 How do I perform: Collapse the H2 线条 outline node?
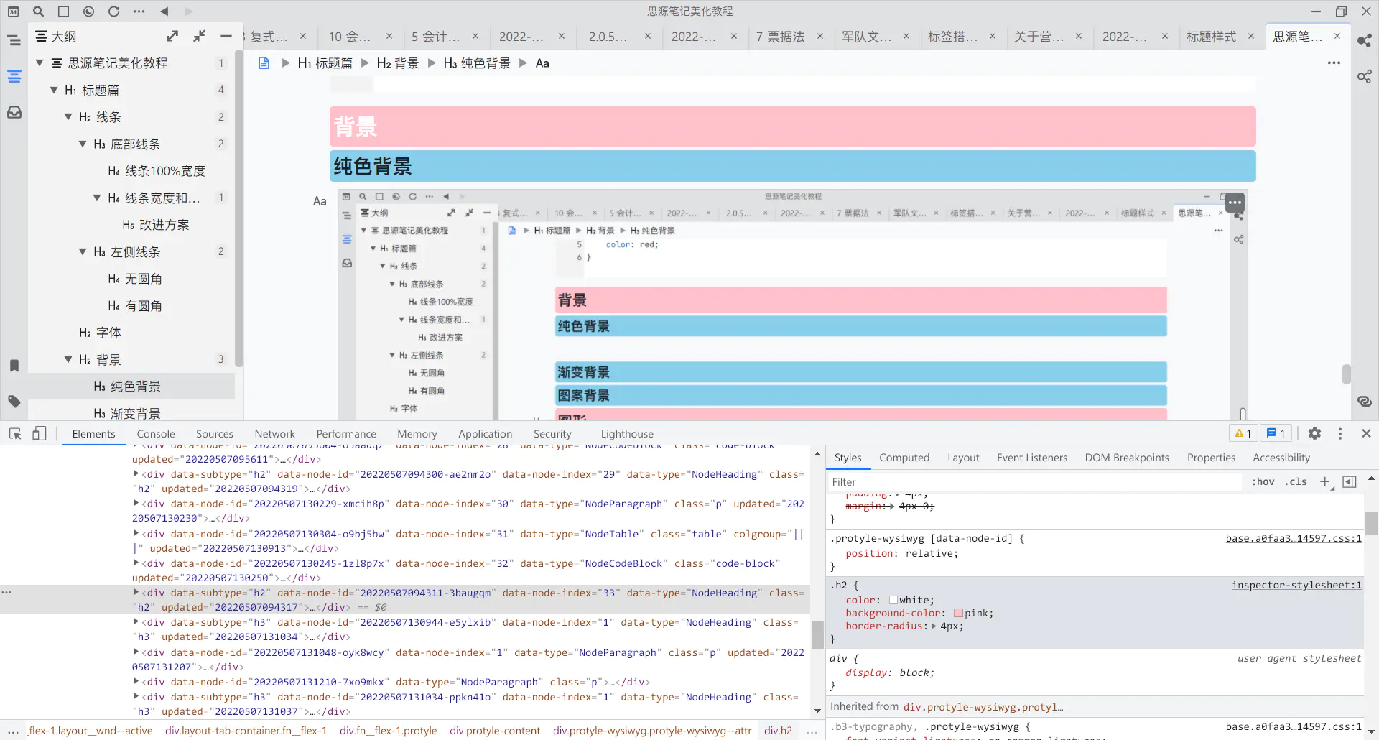click(68, 117)
